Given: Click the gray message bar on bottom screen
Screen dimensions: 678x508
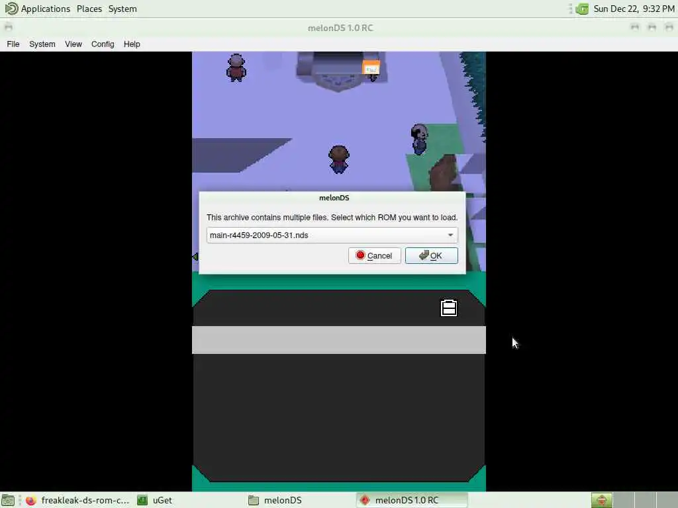Looking at the screenshot, I should pyautogui.click(x=338, y=339).
